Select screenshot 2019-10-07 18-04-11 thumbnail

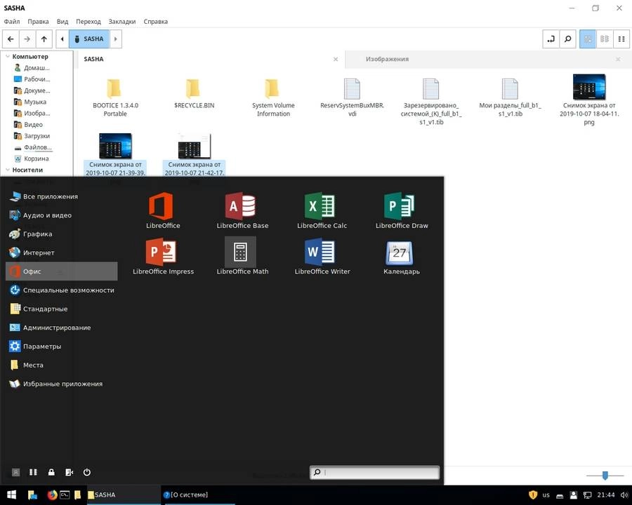pyautogui.click(x=589, y=87)
